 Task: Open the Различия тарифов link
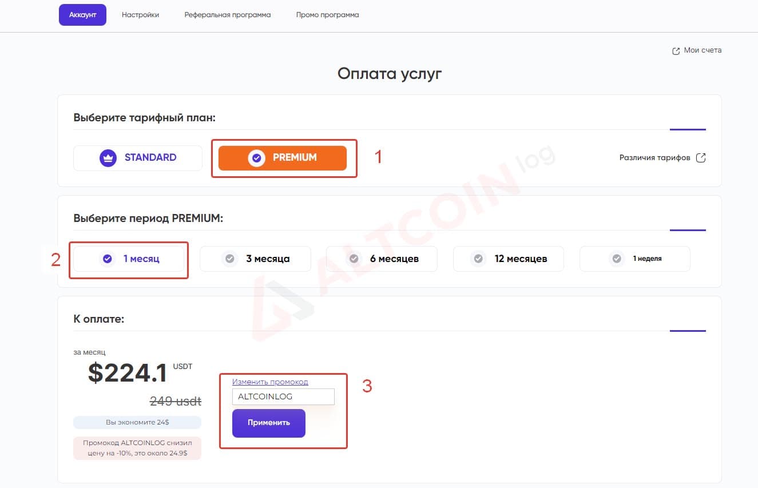click(654, 158)
